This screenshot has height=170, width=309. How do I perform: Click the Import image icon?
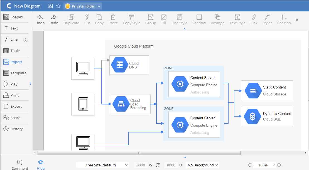pos(6,62)
